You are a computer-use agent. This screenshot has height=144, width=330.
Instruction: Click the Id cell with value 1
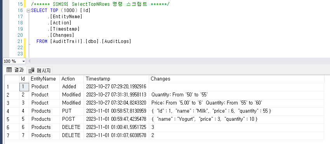tap(24, 87)
